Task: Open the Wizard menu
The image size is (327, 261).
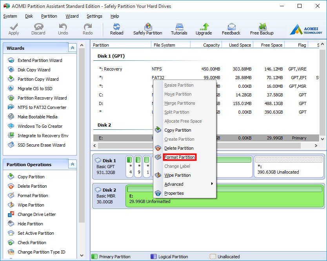Action: (72, 16)
